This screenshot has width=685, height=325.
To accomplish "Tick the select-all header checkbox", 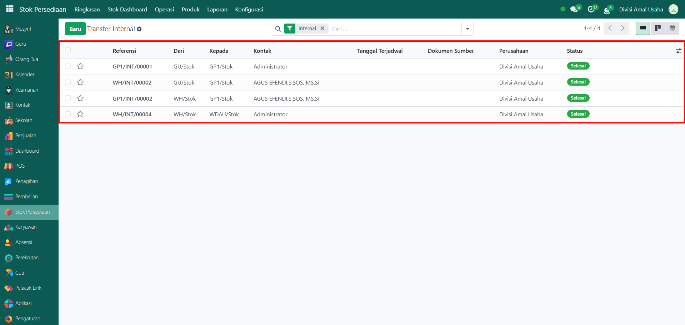I will point(68,51).
